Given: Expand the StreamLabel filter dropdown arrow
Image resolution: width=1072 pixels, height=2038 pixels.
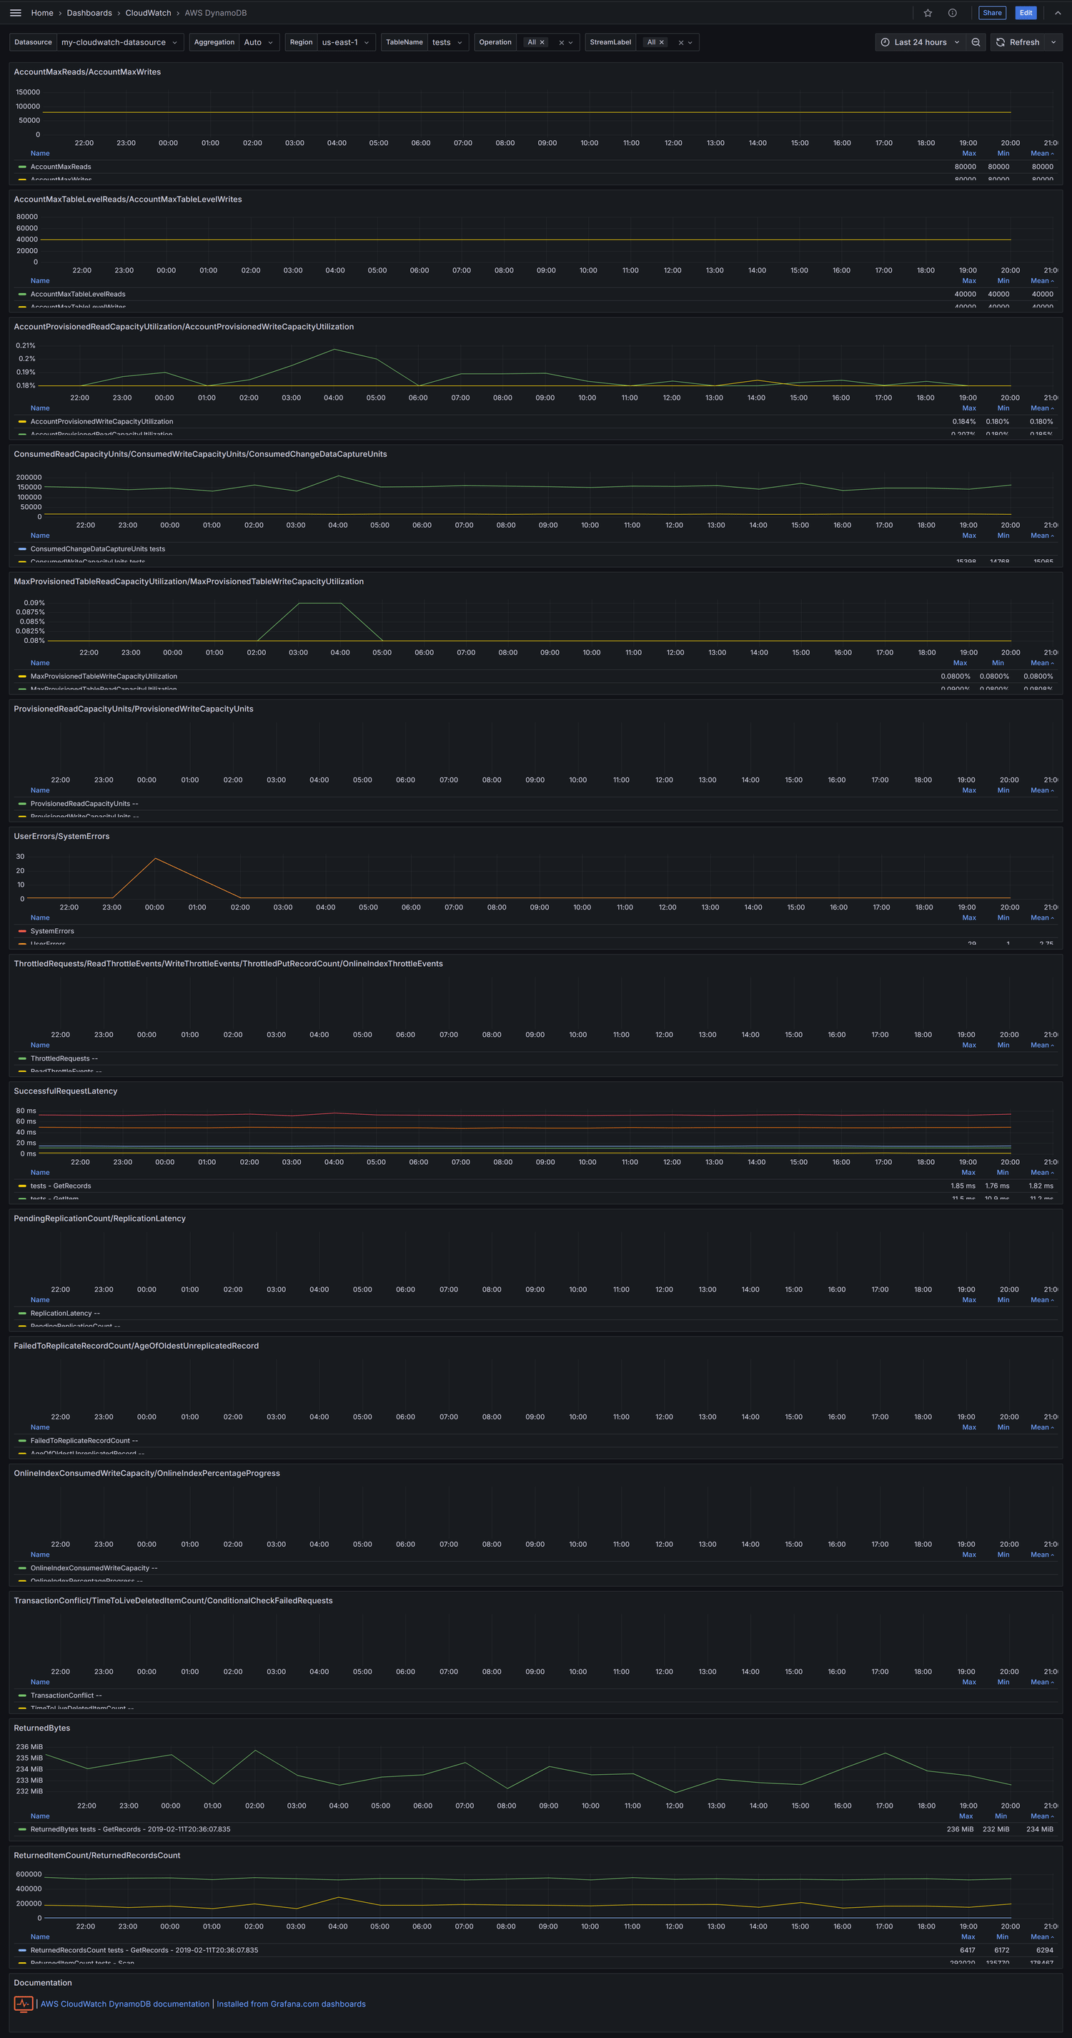Looking at the screenshot, I should 690,43.
